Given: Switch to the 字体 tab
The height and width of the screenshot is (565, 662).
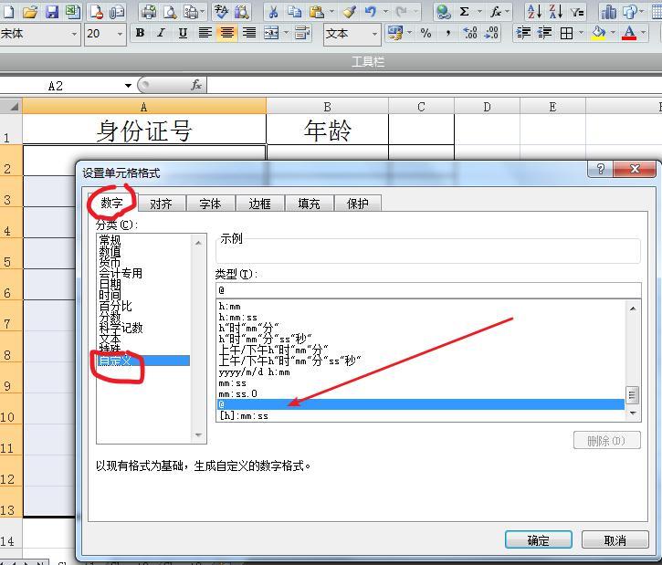Looking at the screenshot, I should [210, 204].
